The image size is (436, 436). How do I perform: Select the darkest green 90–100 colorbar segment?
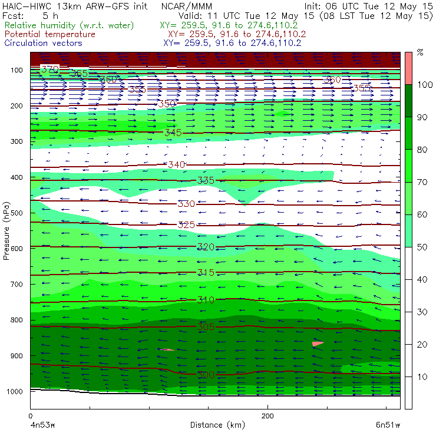pos(408,101)
